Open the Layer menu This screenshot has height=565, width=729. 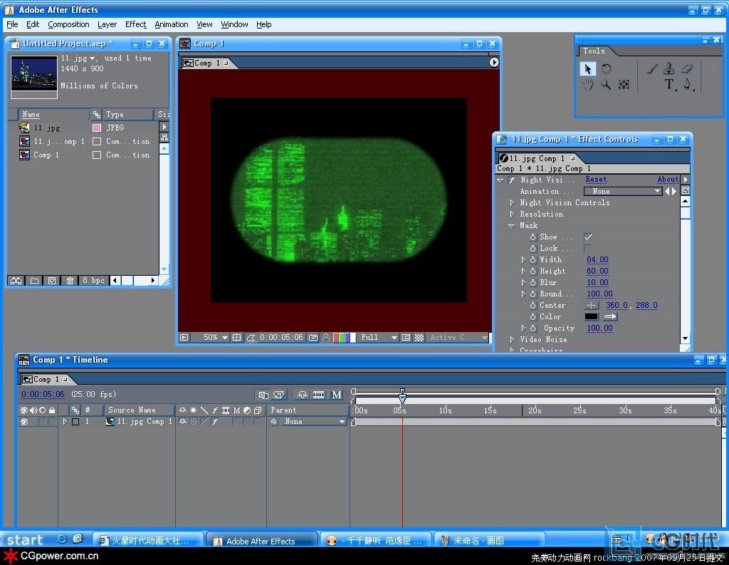107,24
